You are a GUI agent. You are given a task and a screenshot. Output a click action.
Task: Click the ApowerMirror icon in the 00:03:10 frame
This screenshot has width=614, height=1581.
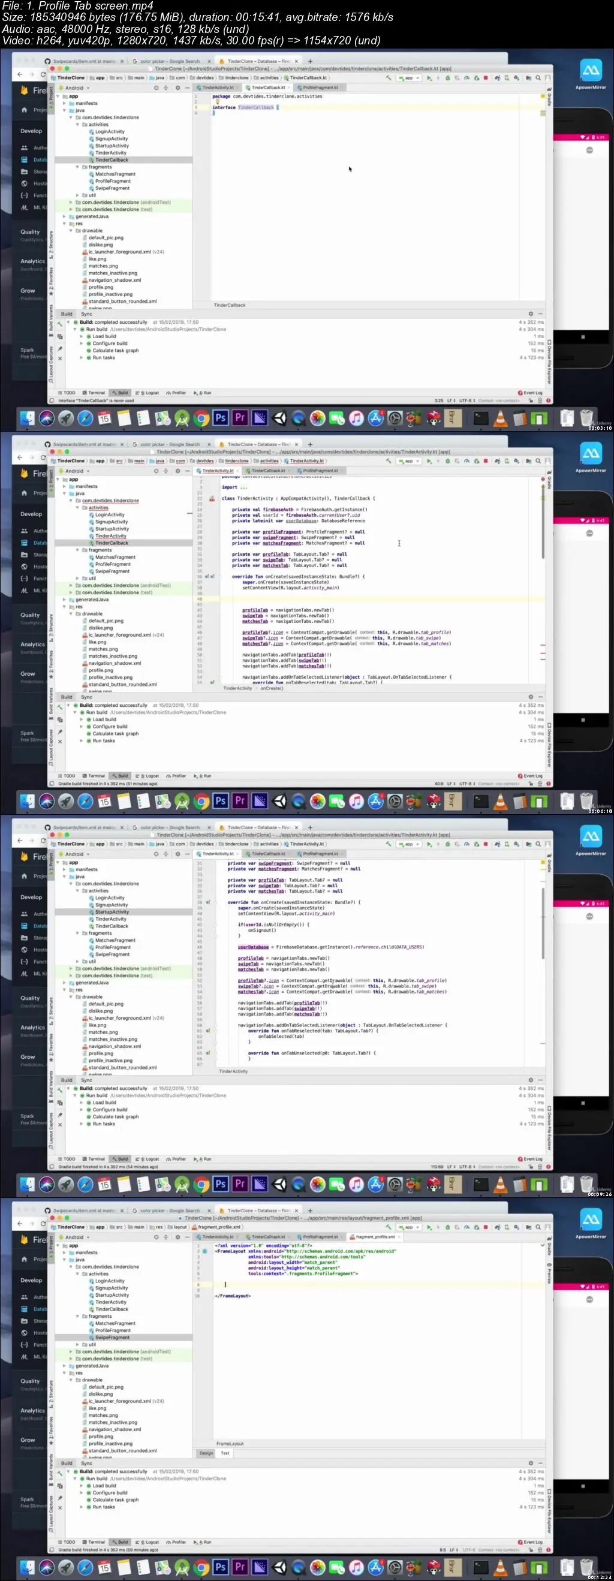point(591,71)
